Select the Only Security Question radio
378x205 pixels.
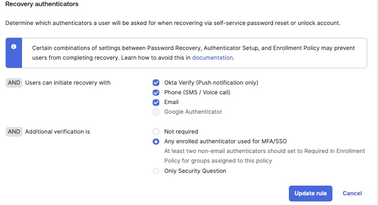[156, 171]
